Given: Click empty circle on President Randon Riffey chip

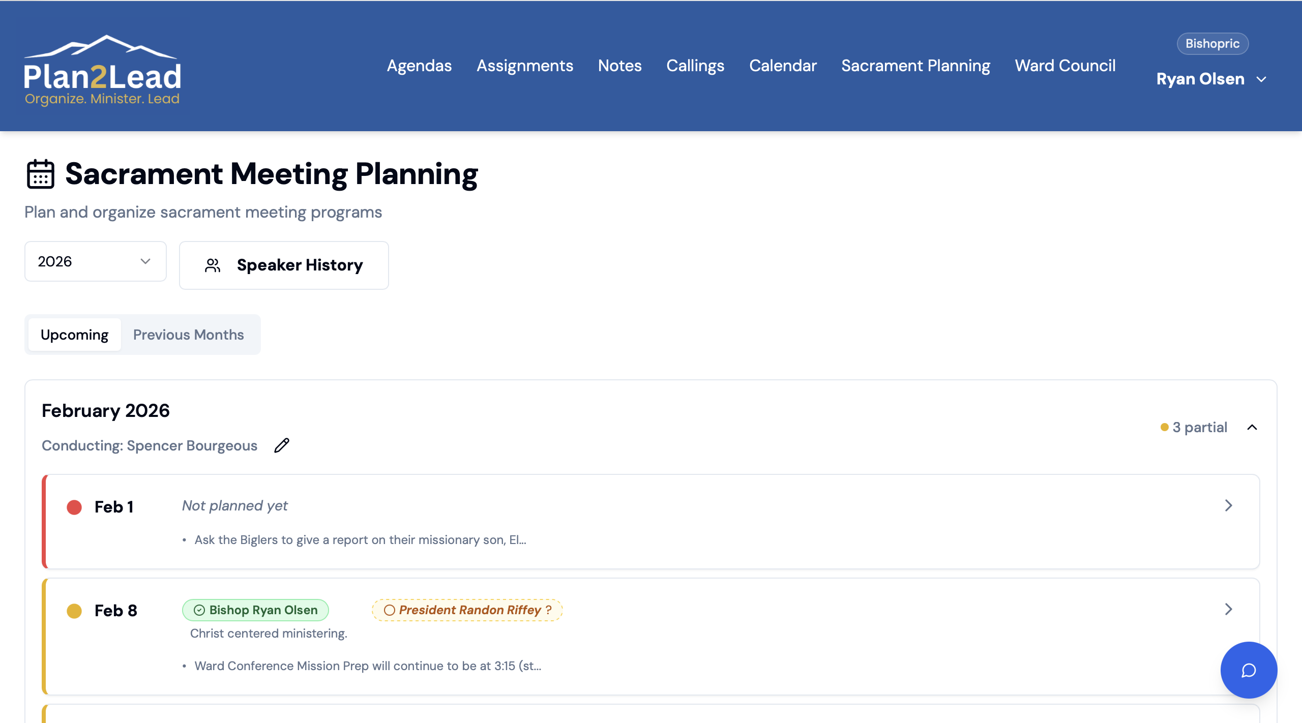Looking at the screenshot, I should coord(390,610).
